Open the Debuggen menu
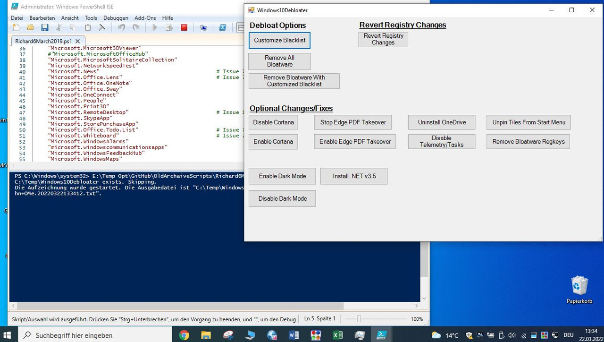Image resolution: width=604 pixels, height=342 pixels. pos(116,17)
